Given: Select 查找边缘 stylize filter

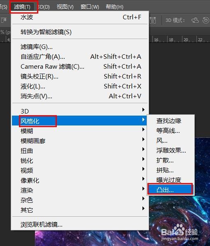Looking at the screenshot, I should [x=171, y=121].
